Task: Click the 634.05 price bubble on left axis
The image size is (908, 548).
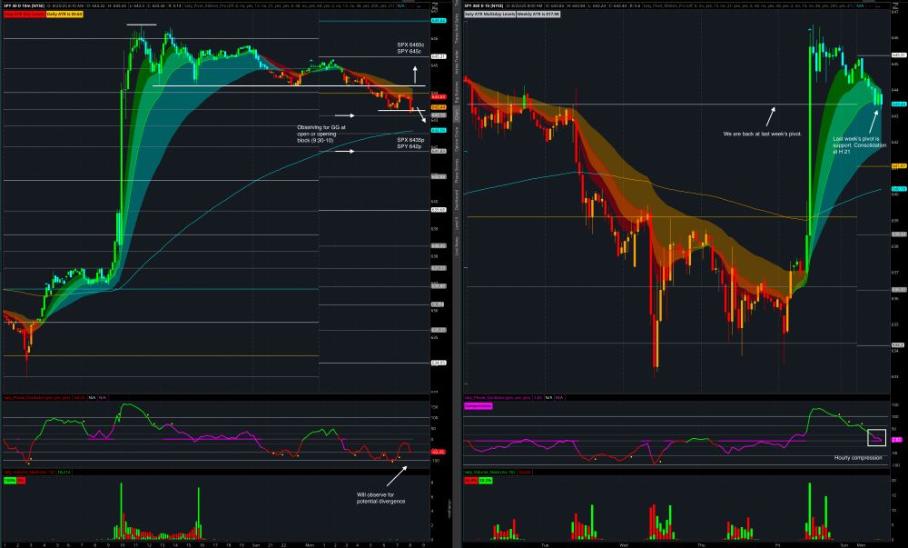Action: pos(439,363)
